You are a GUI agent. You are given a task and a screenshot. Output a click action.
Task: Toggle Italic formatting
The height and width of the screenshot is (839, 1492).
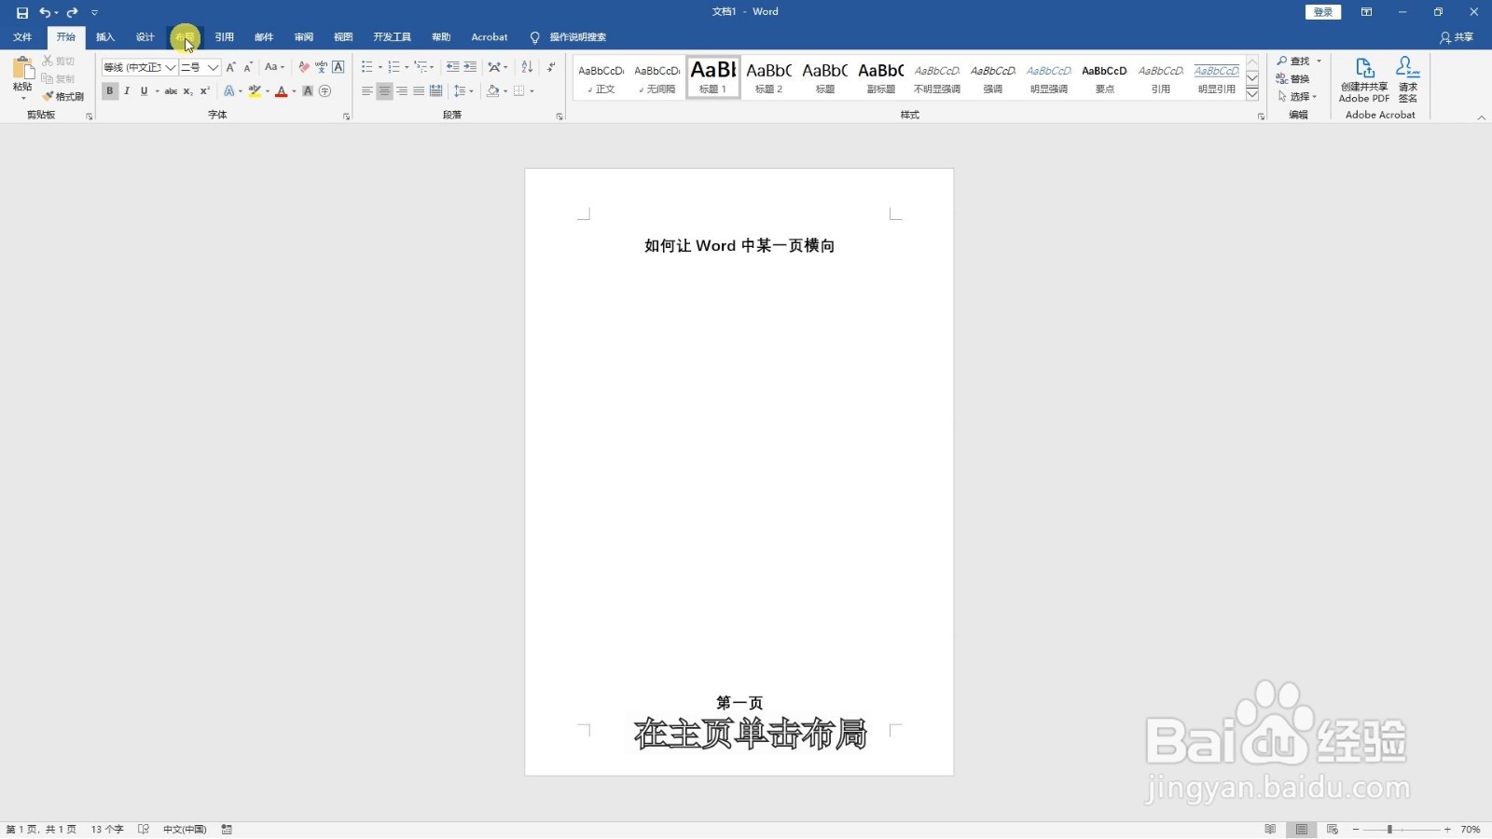[x=127, y=91]
